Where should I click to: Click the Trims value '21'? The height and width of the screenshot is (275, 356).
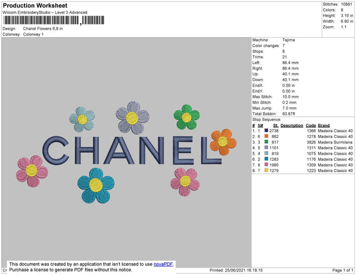point(284,57)
